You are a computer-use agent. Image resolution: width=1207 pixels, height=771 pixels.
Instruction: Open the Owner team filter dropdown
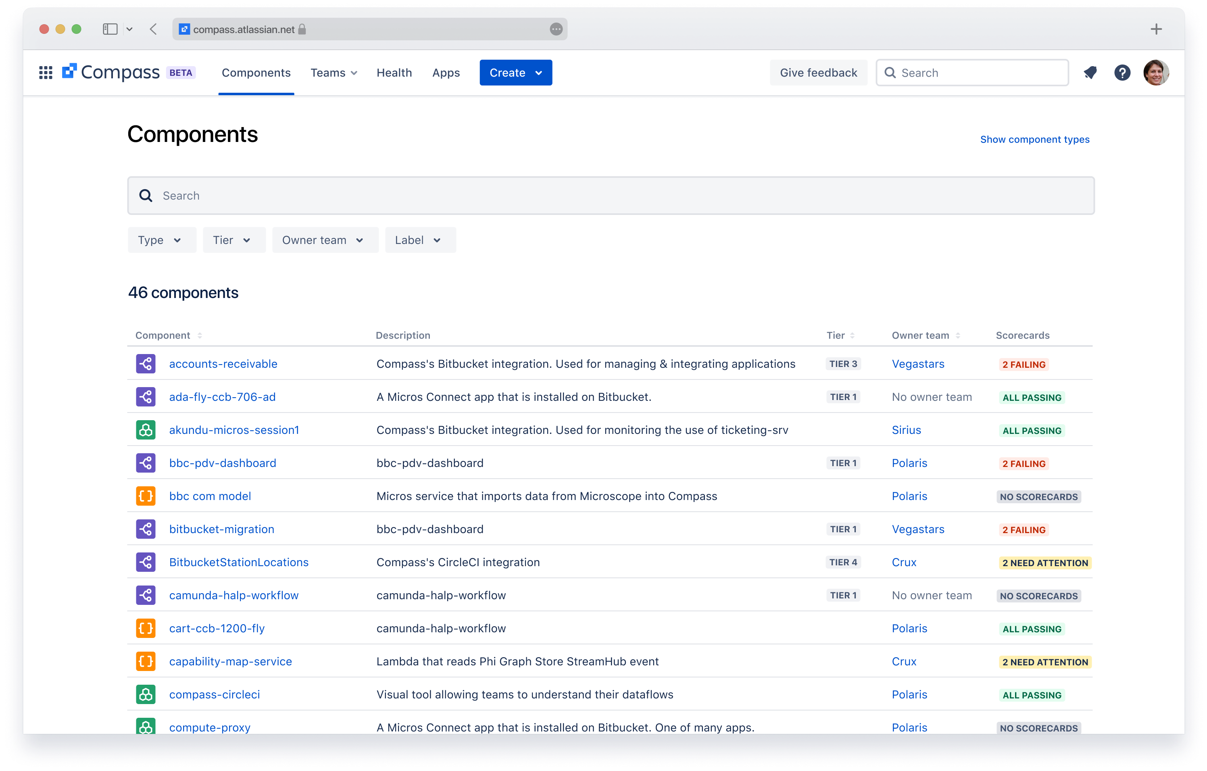(325, 240)
